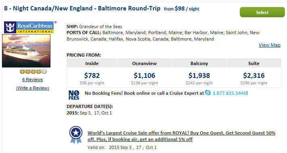The image size is (287, 153).
Task: Click the Inside column header
Action: 92,63
